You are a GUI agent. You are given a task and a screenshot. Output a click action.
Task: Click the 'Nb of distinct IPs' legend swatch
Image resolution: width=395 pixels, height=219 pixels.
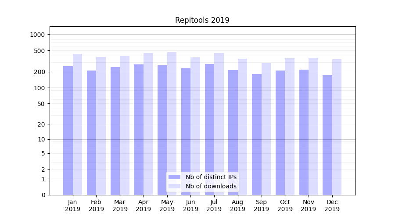(x=174, y=177)
